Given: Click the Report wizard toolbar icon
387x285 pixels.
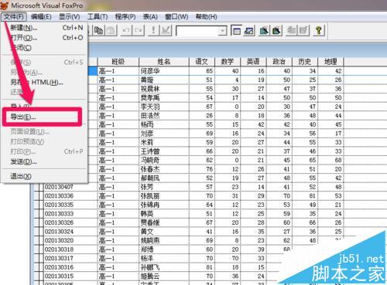Looking at the screenshot, I should coord(276,31).
